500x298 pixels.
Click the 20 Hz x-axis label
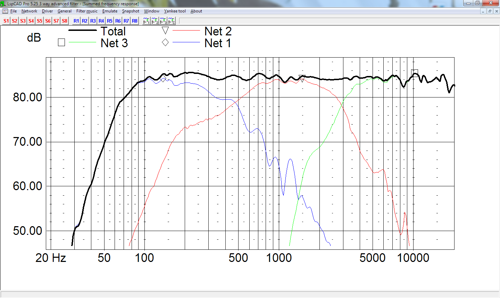(x=51, y=258)
